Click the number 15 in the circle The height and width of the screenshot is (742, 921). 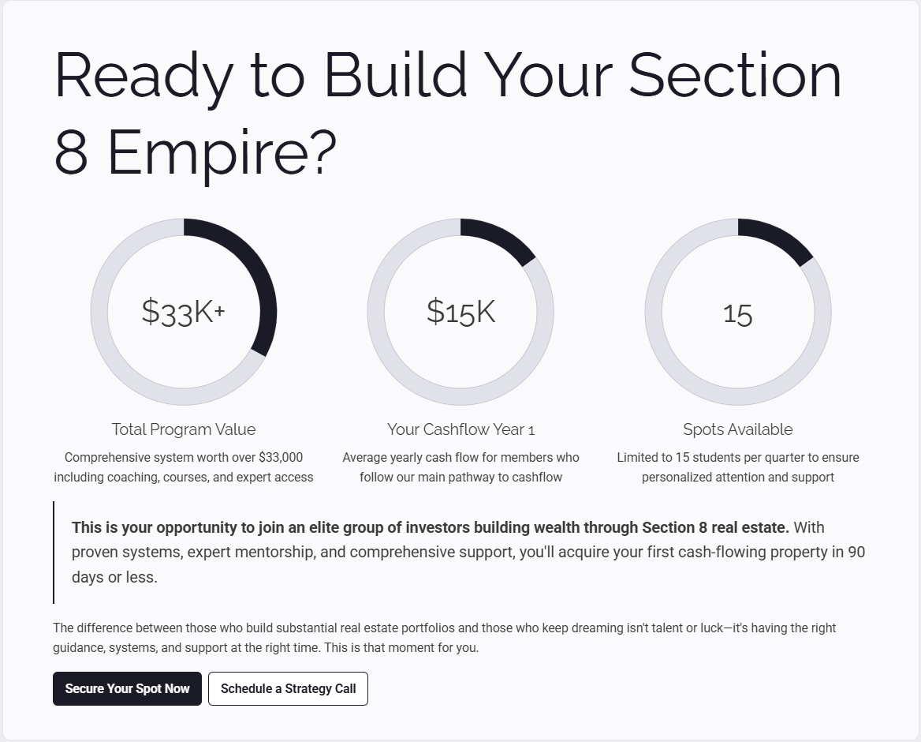(x=737, y=314)
